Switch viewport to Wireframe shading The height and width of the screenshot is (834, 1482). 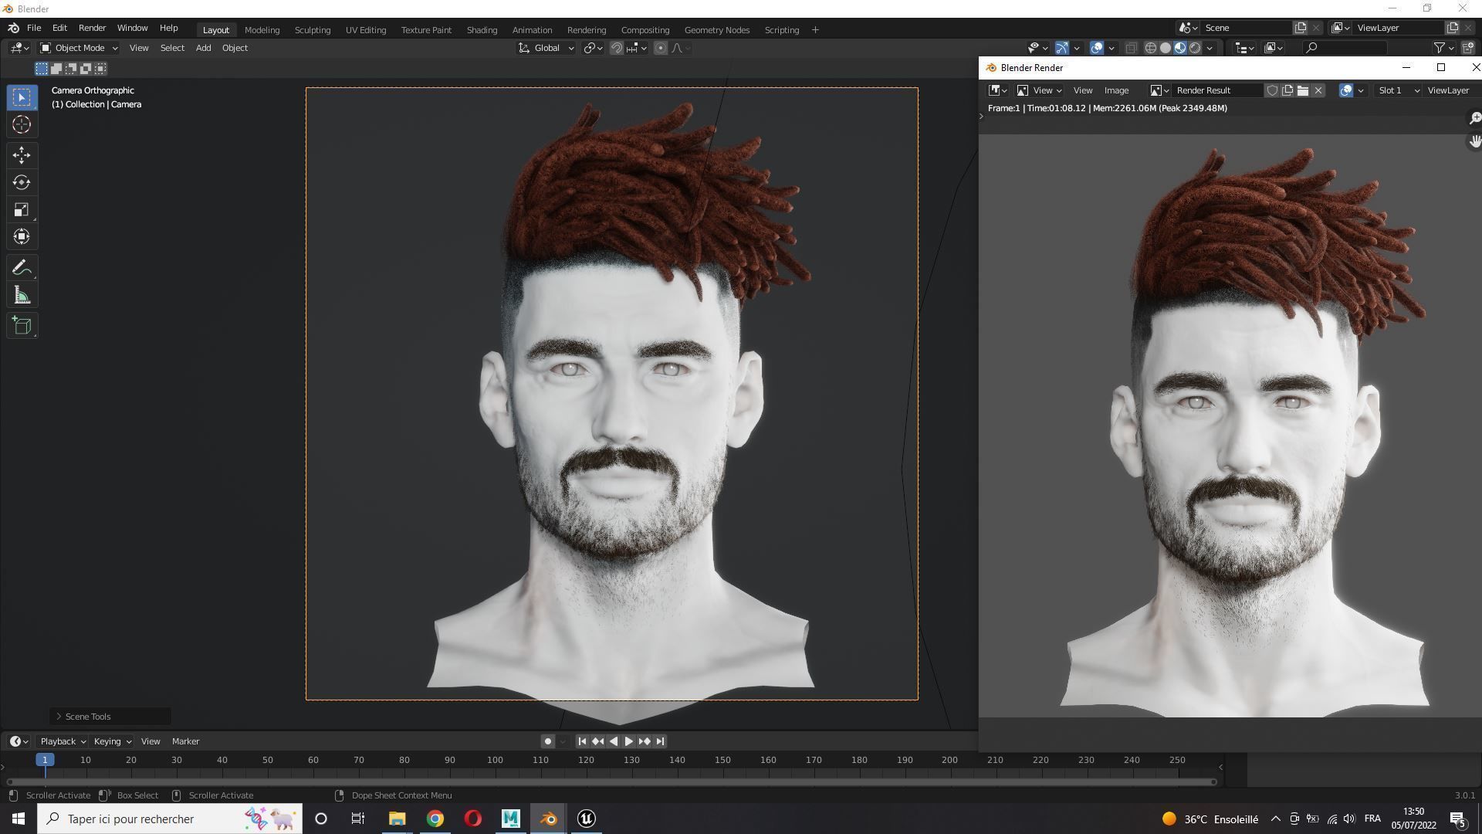(x=1150, y=48)
